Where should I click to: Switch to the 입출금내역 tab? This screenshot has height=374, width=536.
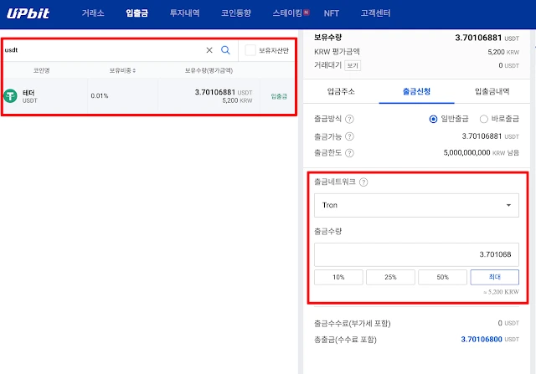point(492,91)
